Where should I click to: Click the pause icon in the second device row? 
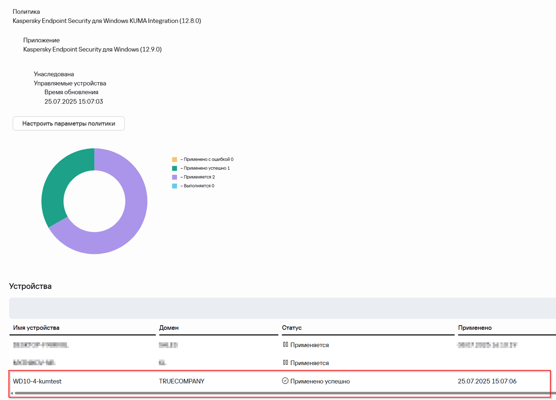coord(285,363)
